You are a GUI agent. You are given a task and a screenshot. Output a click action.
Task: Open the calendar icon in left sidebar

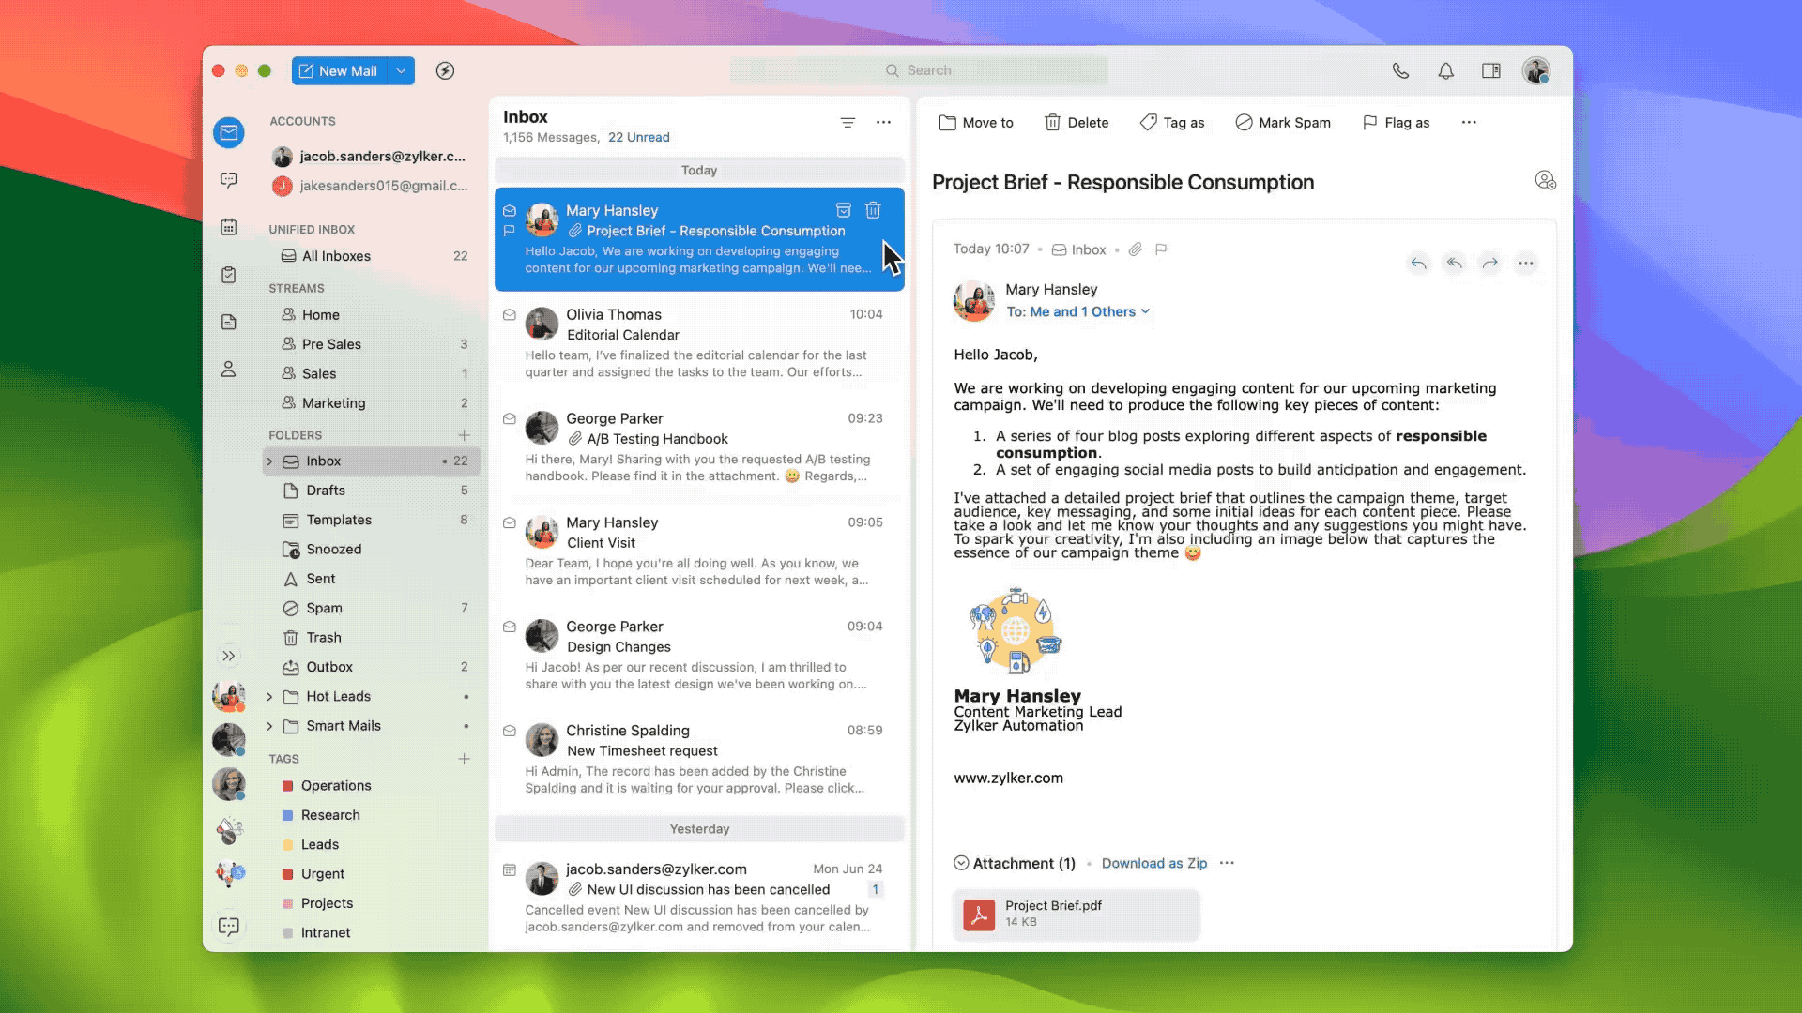pos(229,227)
